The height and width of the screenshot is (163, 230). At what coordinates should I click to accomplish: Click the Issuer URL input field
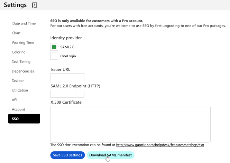[67, 77]
